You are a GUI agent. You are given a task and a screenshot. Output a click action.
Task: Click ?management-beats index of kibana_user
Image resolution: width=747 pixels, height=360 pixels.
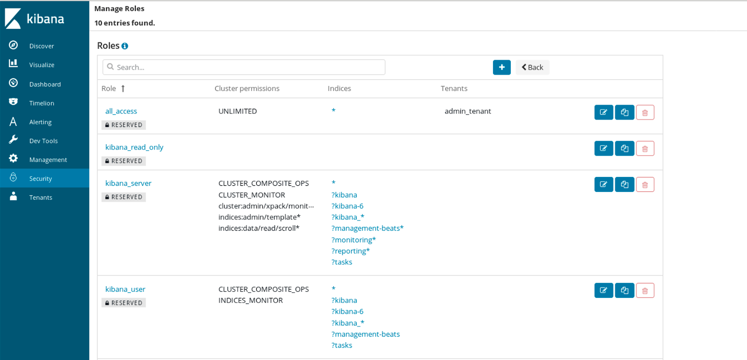[x=366, y=334]
